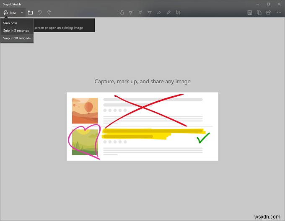Minimize the Snip & Sketch window
The height and width of the screenshot is (221, 285).
(258, 4)
